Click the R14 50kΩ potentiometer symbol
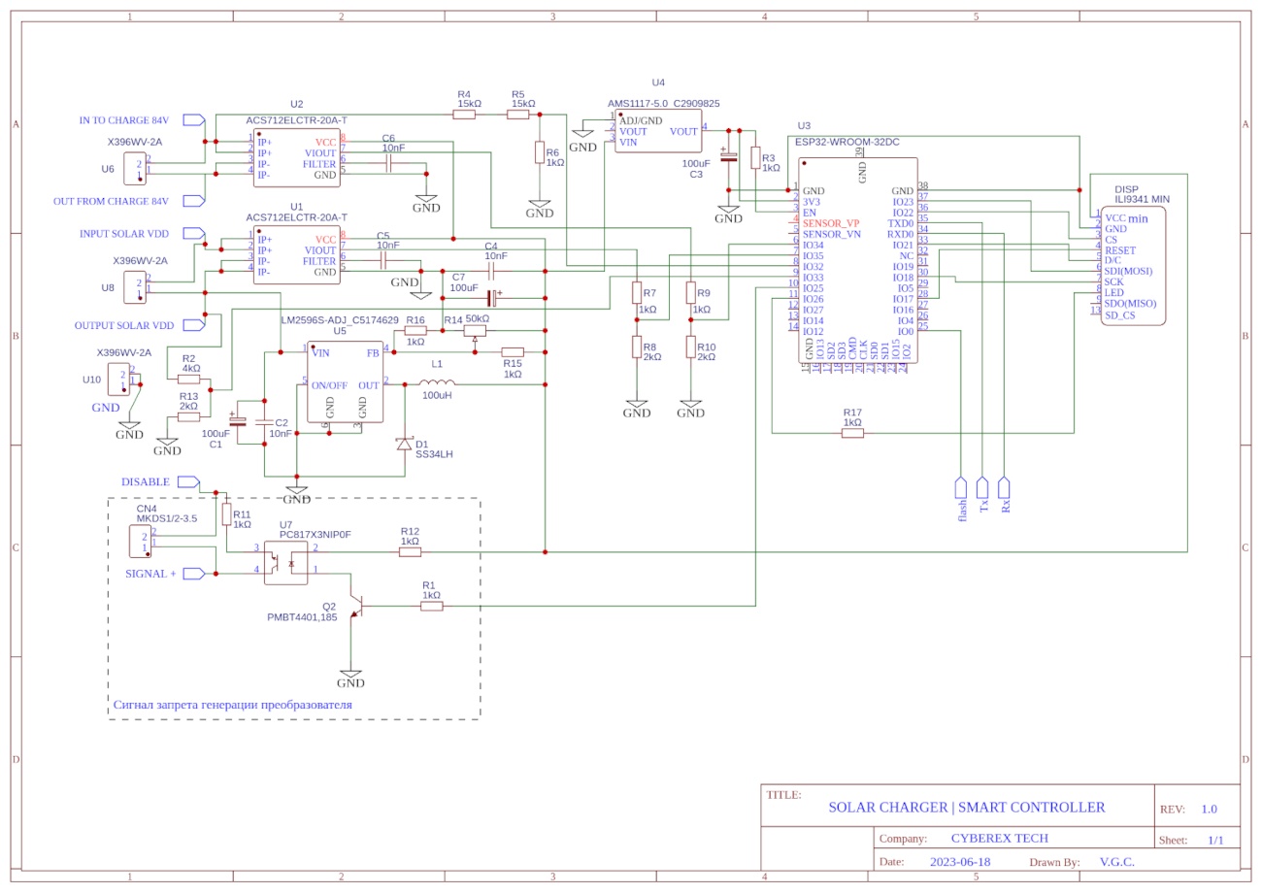 pos(475,332)
